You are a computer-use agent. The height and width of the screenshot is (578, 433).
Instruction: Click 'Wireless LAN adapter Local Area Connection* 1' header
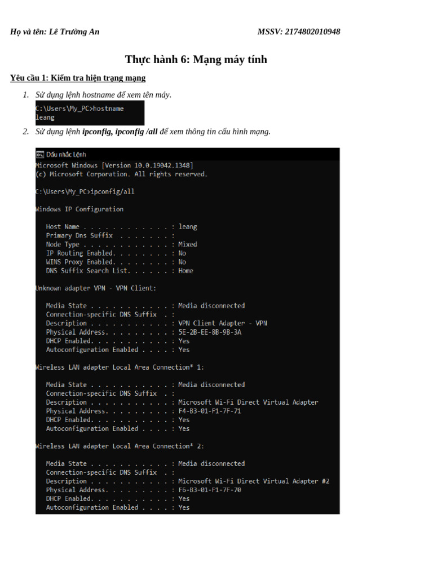coord(120,367)
